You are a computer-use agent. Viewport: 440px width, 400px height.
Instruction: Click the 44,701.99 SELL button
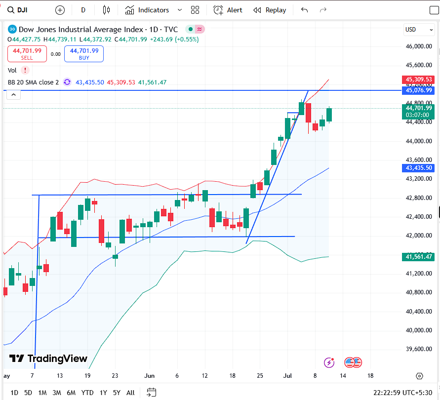27,54
